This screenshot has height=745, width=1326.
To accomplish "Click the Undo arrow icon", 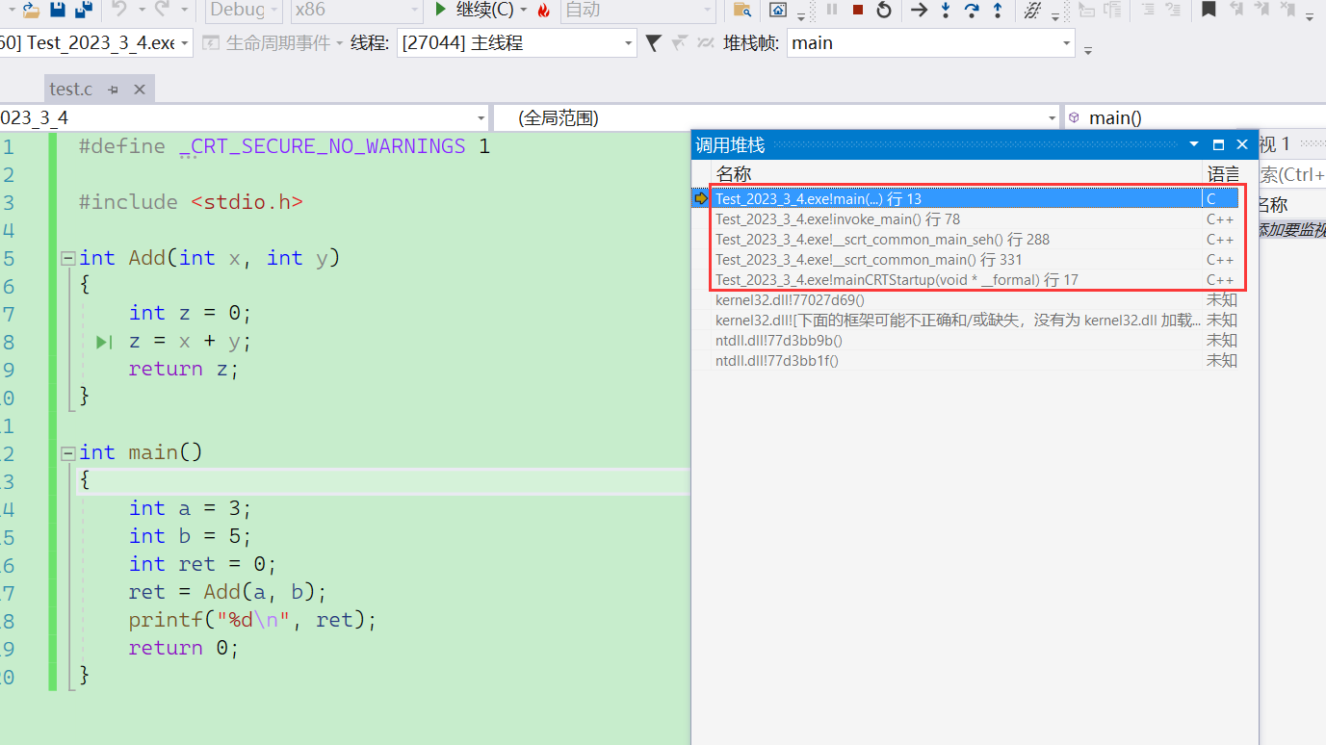I will (x=119, y=10).
